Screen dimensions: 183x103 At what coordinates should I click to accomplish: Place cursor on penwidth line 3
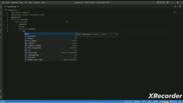point(16,17)
